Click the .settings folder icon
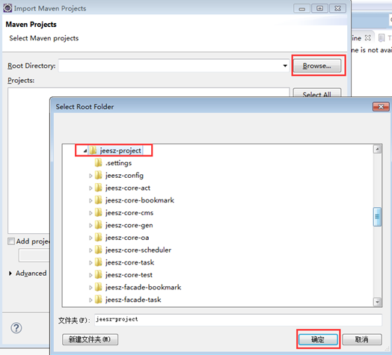 (x=99, y=163)
